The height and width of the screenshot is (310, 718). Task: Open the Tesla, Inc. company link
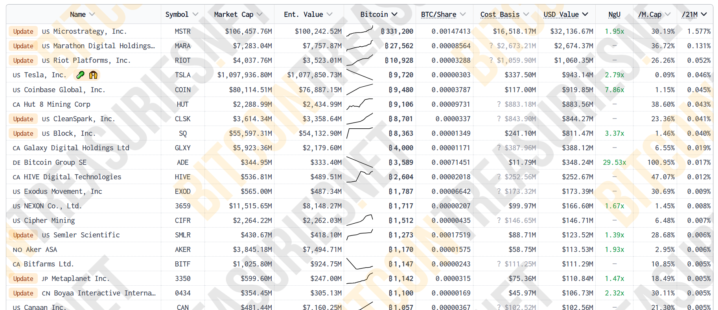tap(45, 75)
